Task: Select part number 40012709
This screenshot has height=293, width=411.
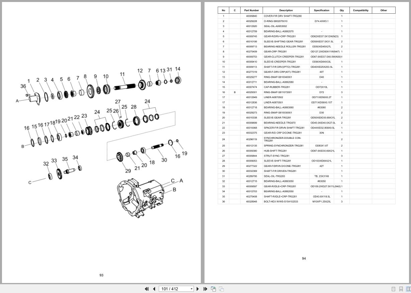Action: [252, 31]
